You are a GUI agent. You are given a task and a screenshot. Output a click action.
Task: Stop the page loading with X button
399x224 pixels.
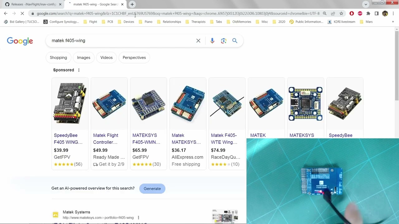tap(22, 13)
